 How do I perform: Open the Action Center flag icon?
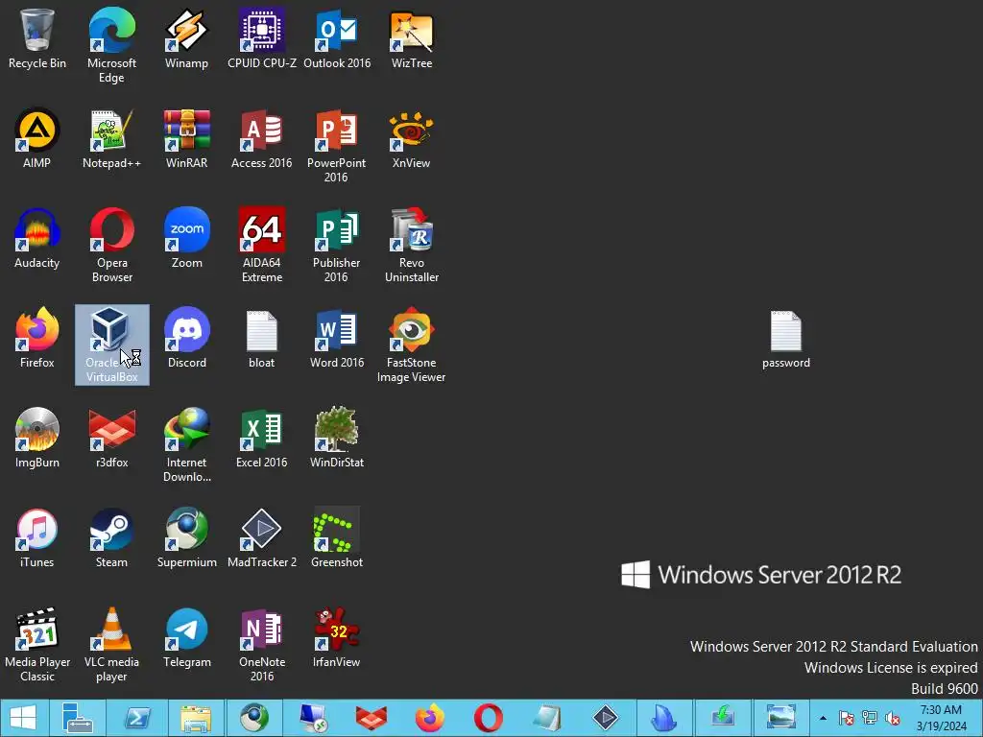coord(847,718)
